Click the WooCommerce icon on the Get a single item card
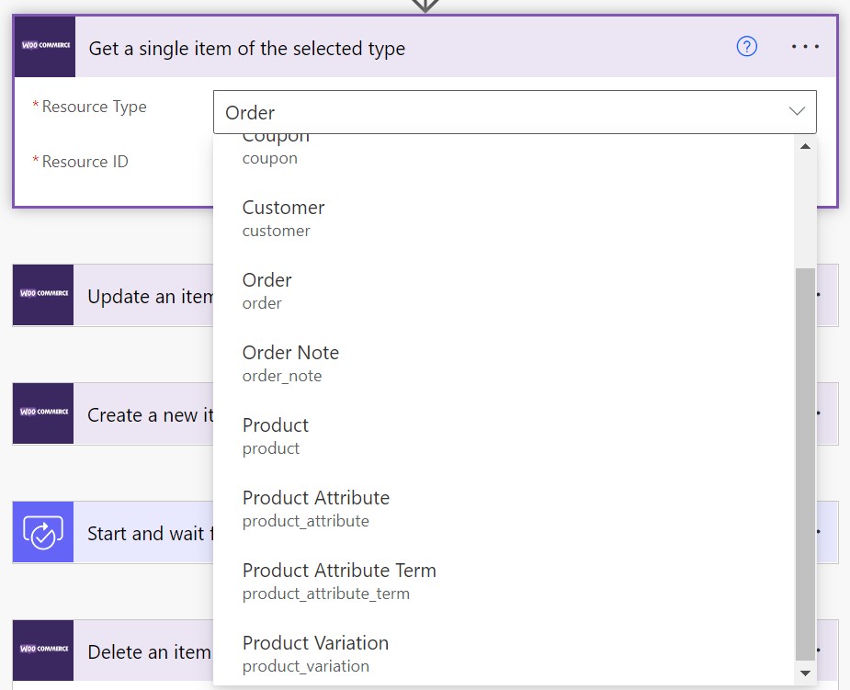The image size is (850, 690). tap(42, 46)
